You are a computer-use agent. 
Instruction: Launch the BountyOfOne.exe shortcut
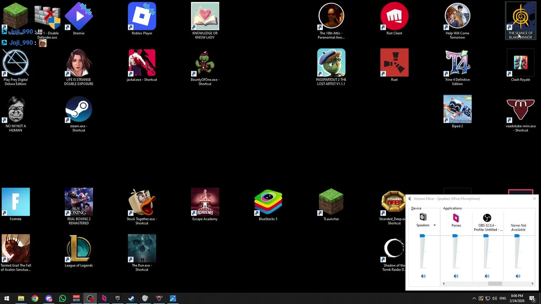pos(205,67)
